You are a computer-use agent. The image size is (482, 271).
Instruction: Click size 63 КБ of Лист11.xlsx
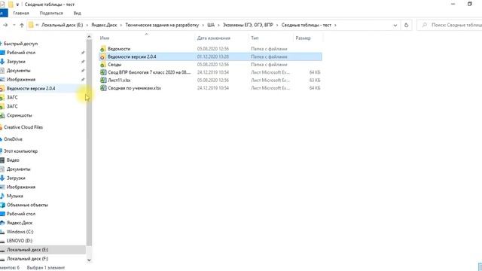[x=315, y=81]
